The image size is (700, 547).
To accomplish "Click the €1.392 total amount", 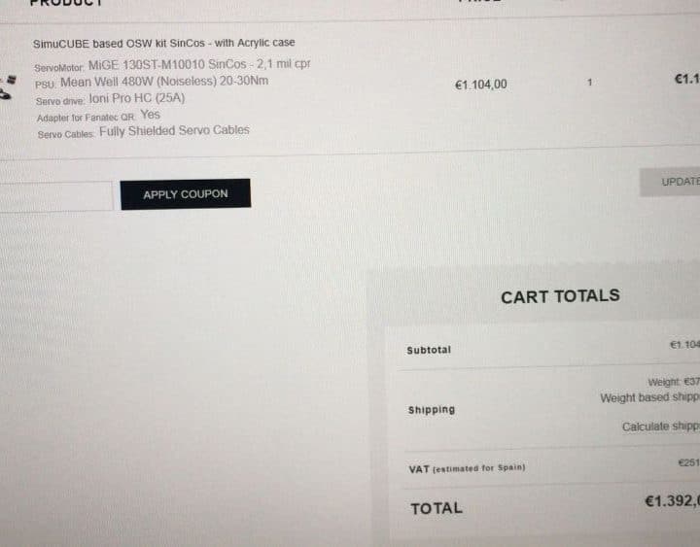I will [672, 501].
